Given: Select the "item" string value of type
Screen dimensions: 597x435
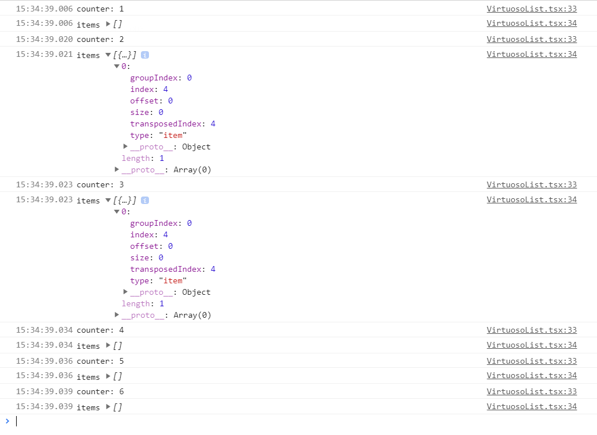Looking at the screenshot, I should [x=173, y=135].
